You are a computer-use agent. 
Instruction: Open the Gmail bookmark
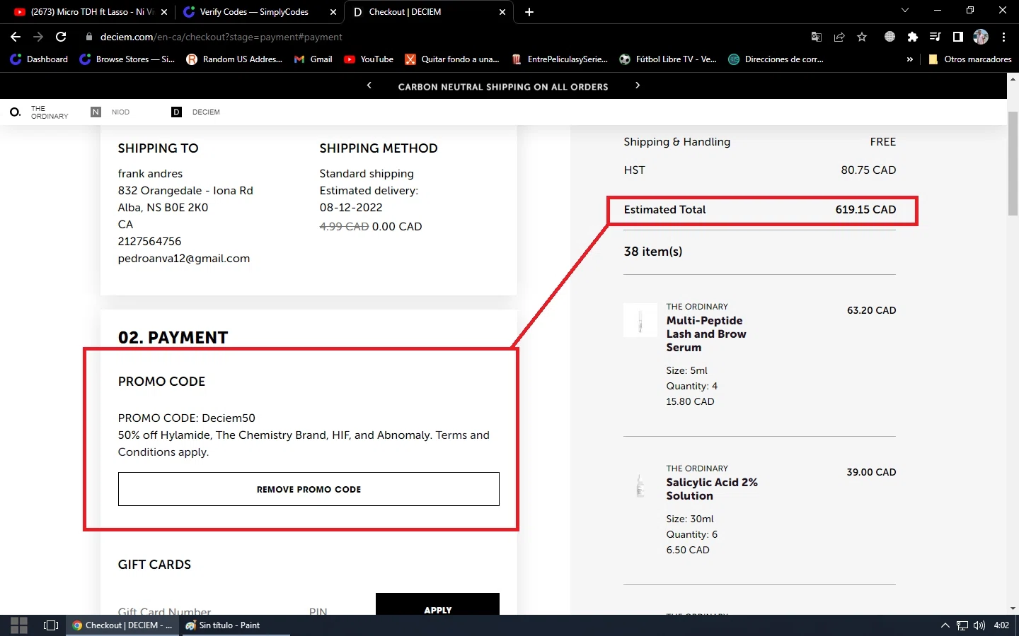pos(313,59)
